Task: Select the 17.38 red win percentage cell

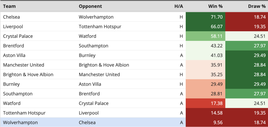Action: 205,103
